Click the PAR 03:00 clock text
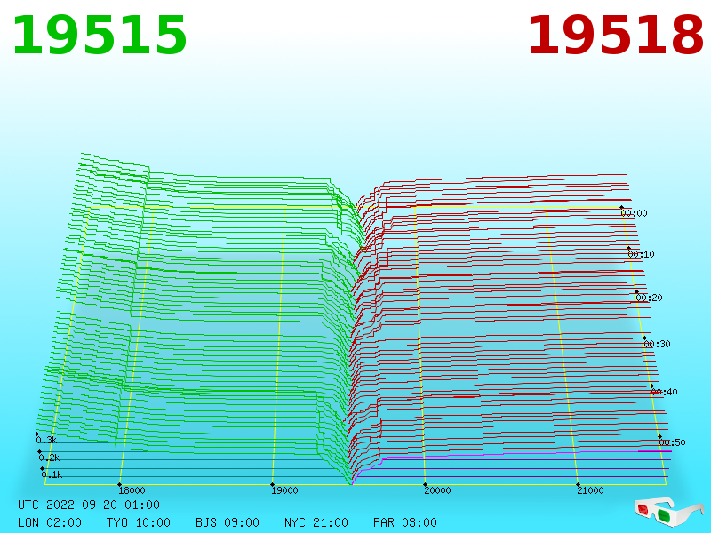Screen dimensions: 711x533 [x=405, y=522]
